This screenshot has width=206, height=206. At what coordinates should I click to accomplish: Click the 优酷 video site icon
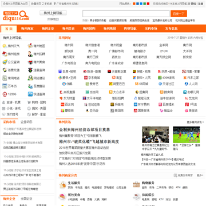pyautogui.click(x=64, y=84)
